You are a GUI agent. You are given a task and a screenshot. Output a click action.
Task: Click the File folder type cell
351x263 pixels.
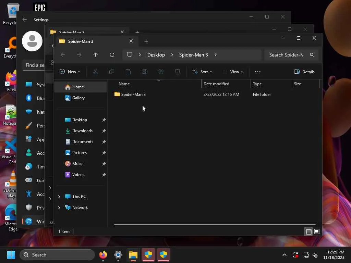click(x=262, y=95)
